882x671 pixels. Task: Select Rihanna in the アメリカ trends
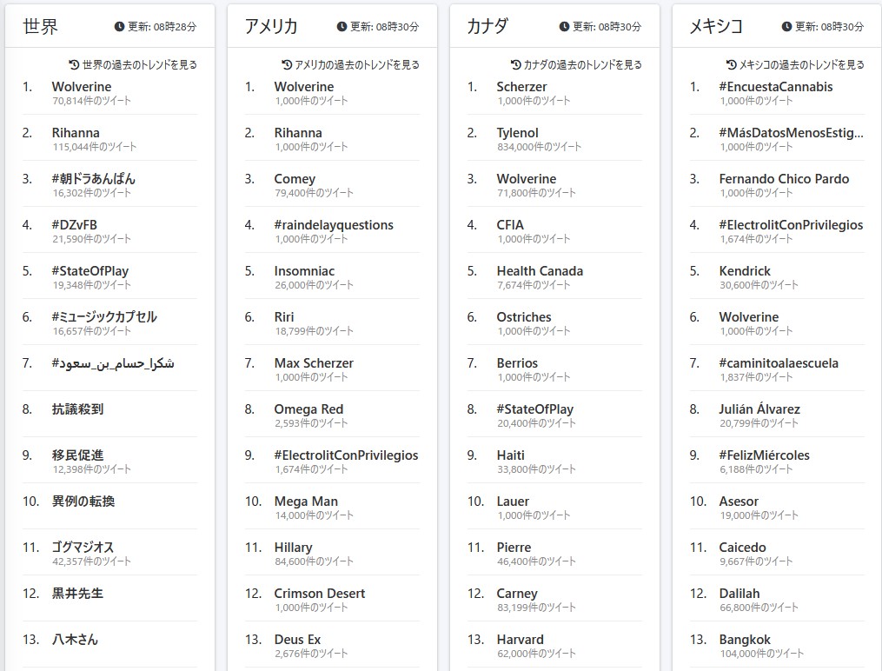[x=298, y=133]
